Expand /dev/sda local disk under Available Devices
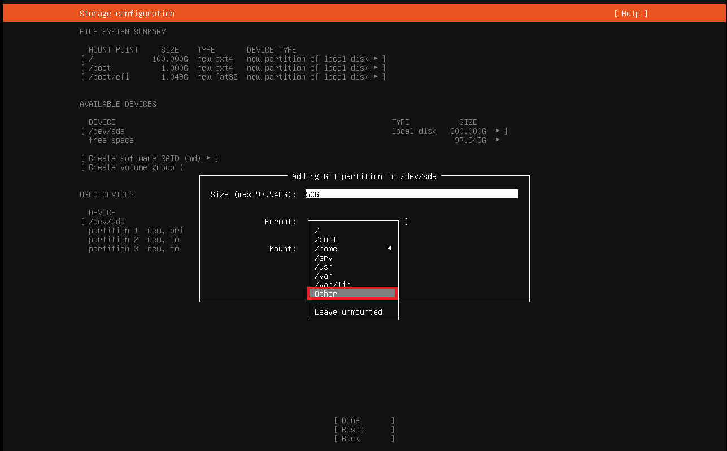 coord(294,131)
